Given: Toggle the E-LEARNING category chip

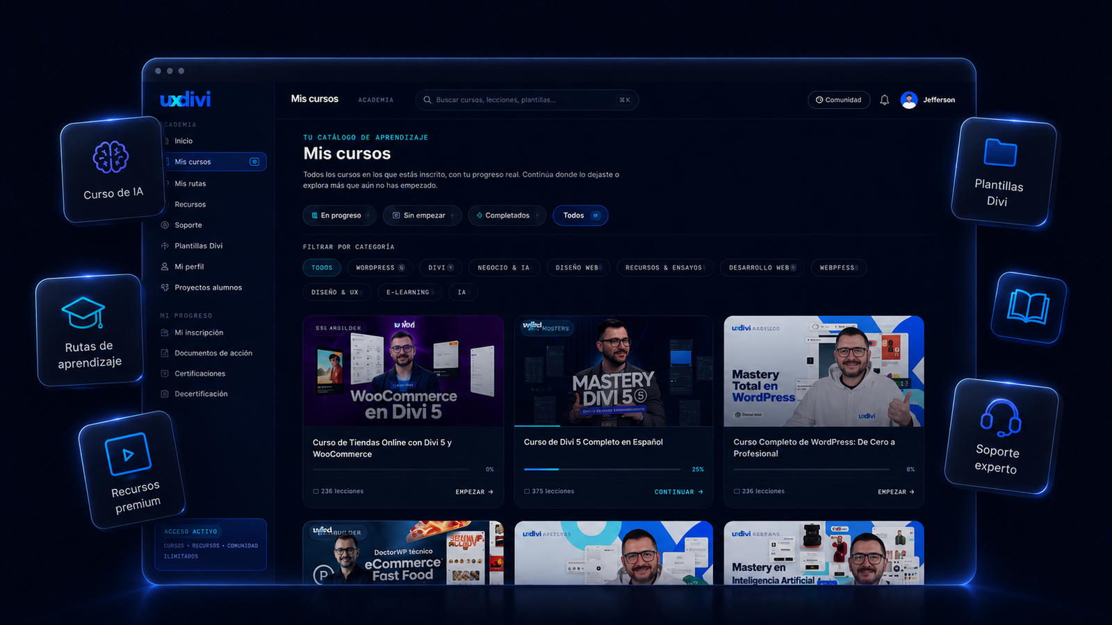Looking at the screenshot, I should (410, 292).
